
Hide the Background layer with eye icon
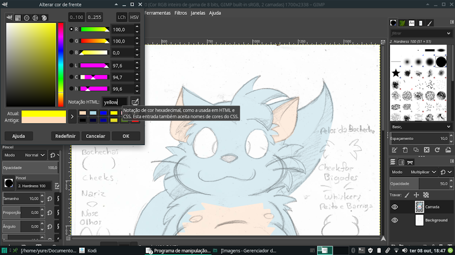[395, 220]
